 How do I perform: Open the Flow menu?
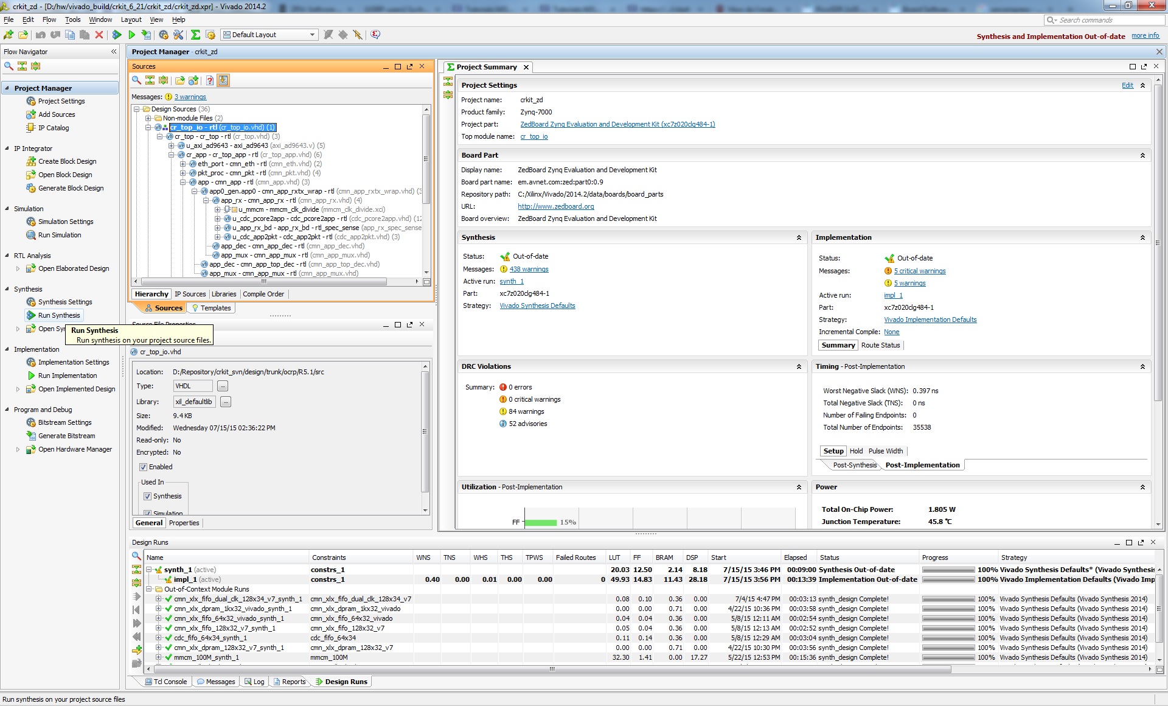pos(49,19)
